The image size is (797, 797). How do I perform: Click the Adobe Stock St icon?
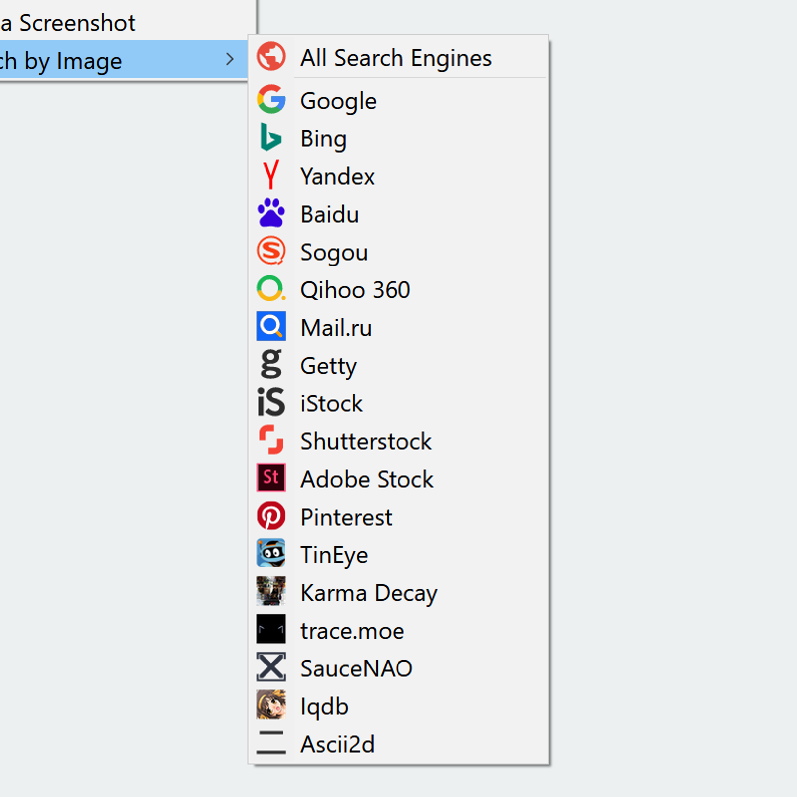pos(271,478)
